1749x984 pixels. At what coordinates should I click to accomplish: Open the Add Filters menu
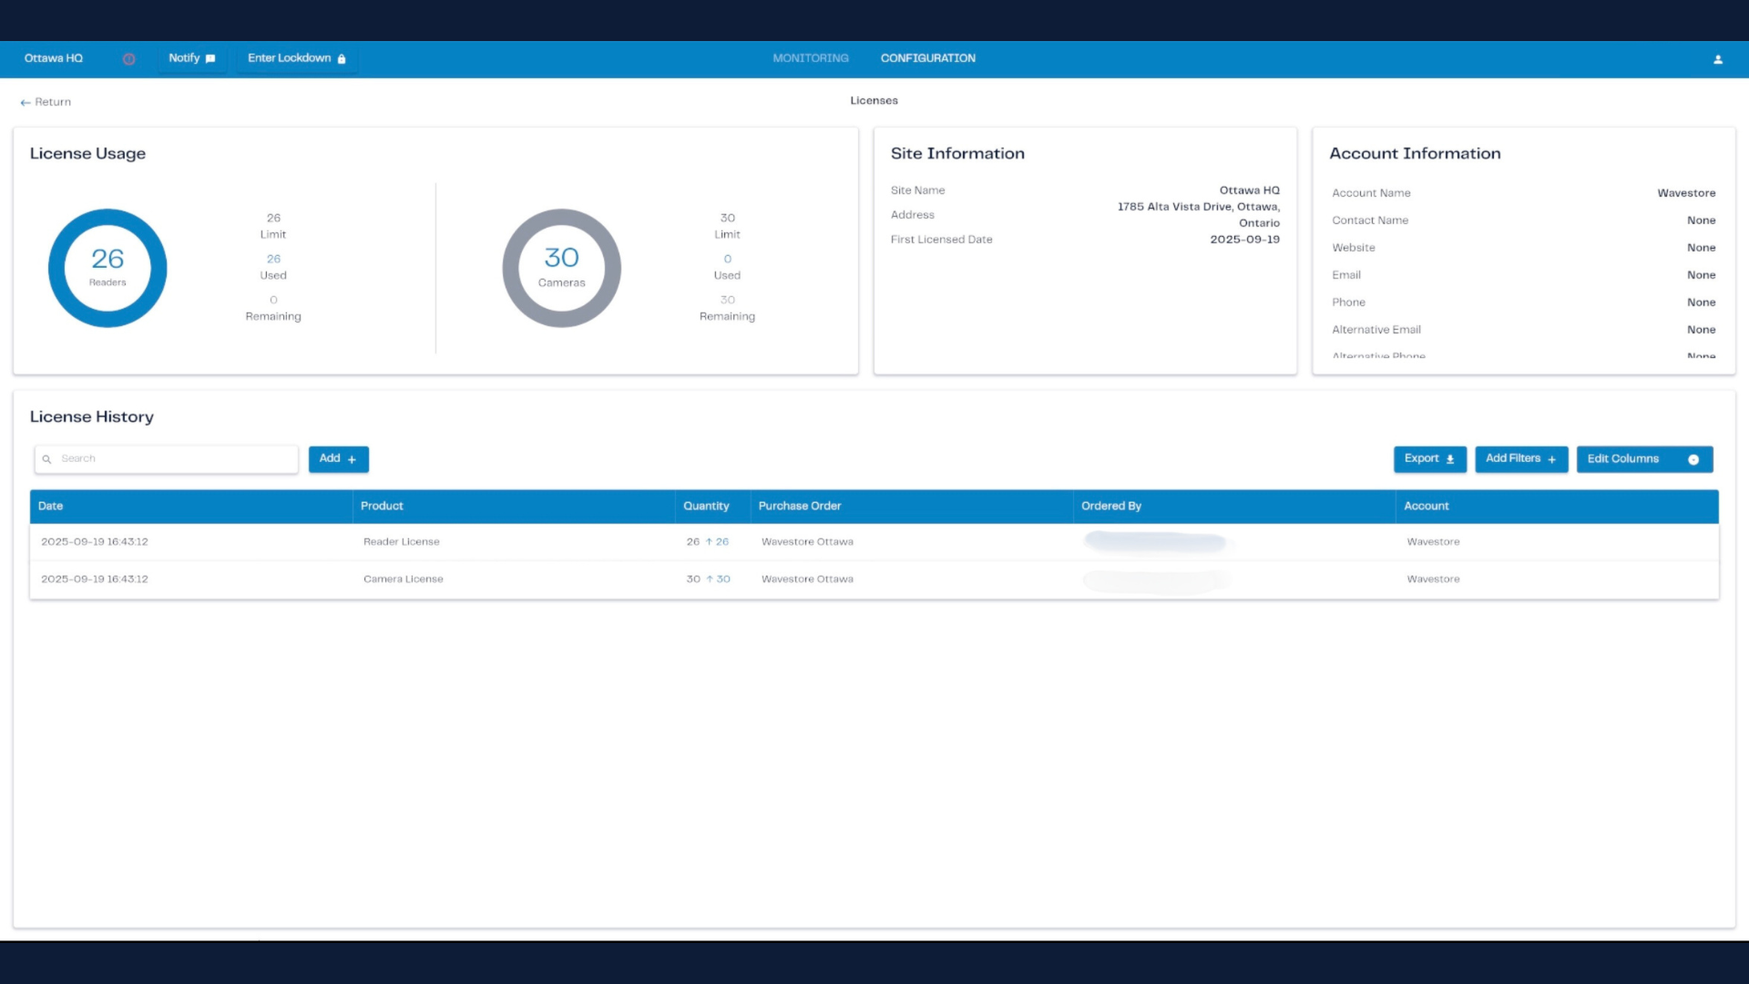(1520, 459)
